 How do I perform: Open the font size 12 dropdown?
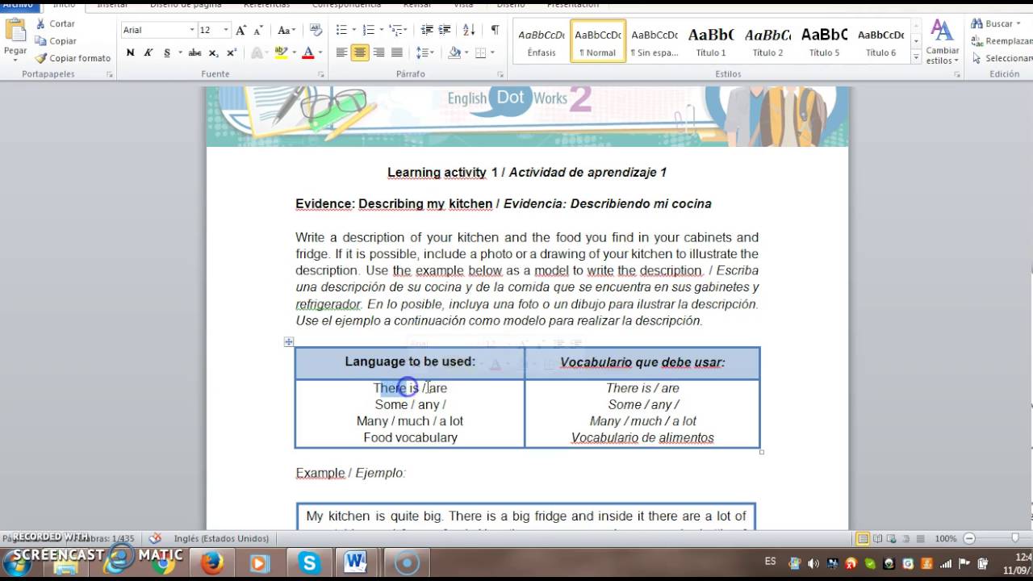226,30
